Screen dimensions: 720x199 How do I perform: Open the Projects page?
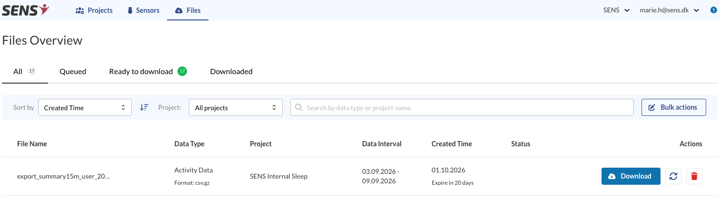tap(94, 10)
